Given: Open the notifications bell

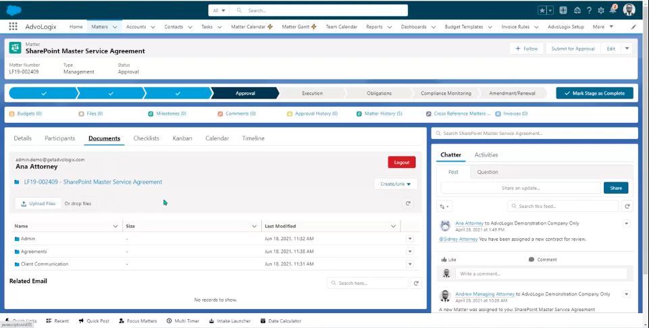Looking at the screenshot, I should click(613, 10).
